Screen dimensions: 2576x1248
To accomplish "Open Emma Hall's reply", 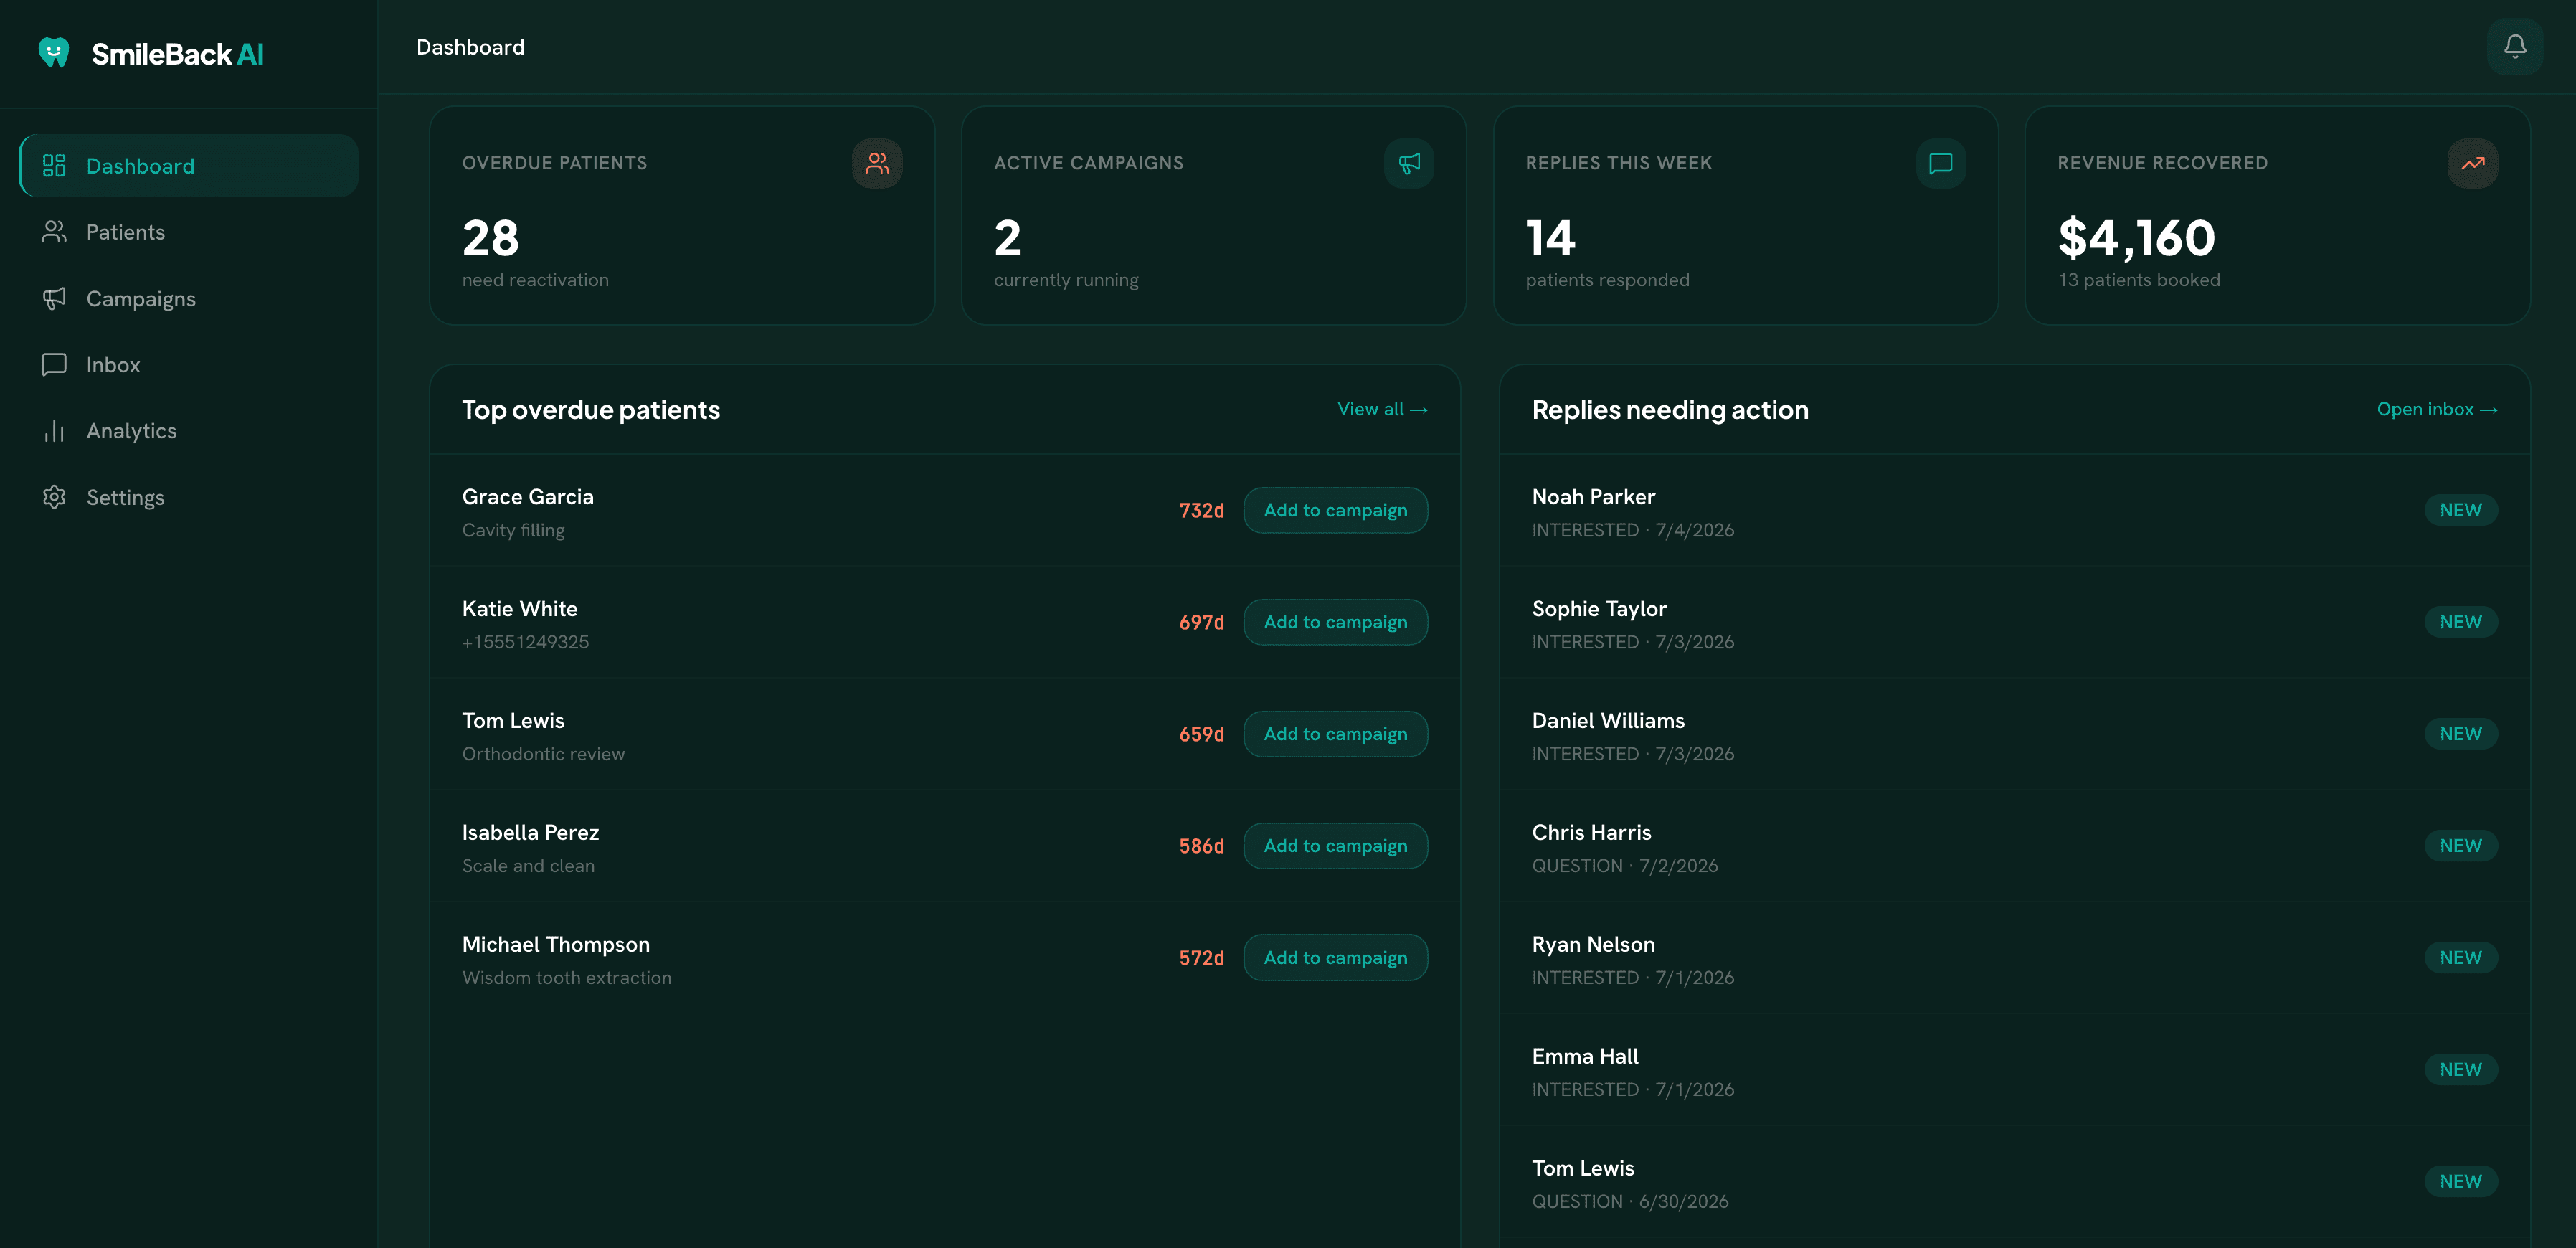I will tap(2014, 1071).
